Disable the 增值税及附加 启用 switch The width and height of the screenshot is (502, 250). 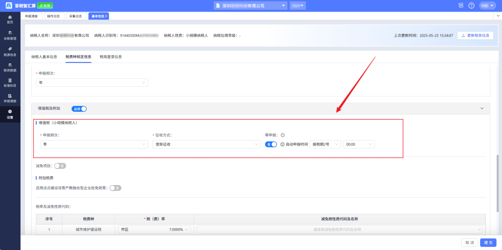pos(79,109)
